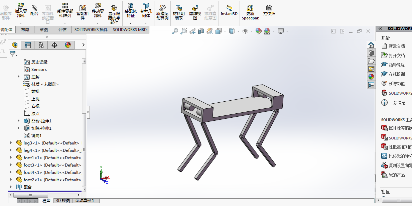The width and height of the screenshot is (412, 206).
Task: Click the 智能扣件 (Smart Fasteners) tool
Action: pyautogui.click(x=83, y=12)
